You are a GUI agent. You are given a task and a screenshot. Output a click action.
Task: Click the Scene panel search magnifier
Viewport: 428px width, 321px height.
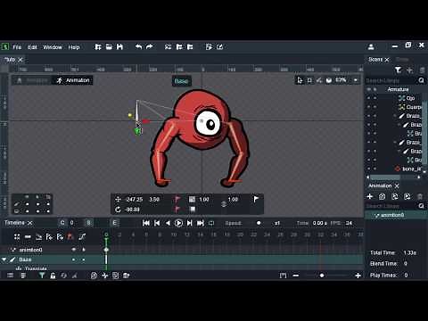click(x=421, y=80)
